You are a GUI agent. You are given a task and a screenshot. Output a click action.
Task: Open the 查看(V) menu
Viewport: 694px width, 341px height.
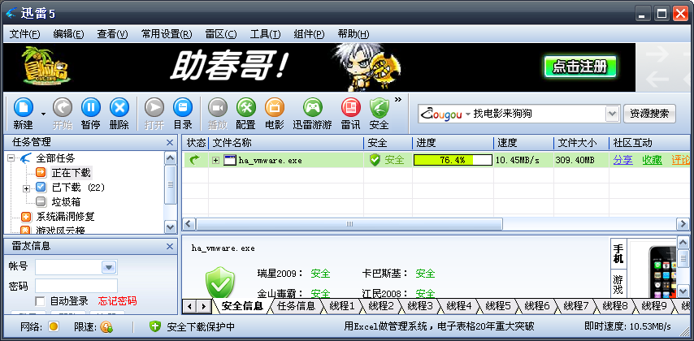pyautogui.click(x=112, y=34)
